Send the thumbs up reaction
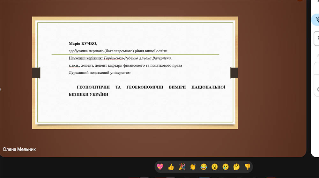The width and height of the screenshot is (319, 178). [171, 167]
